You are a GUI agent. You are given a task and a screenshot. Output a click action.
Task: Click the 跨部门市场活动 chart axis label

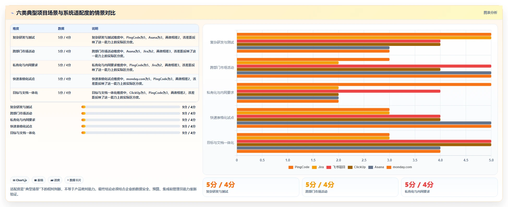222,68
